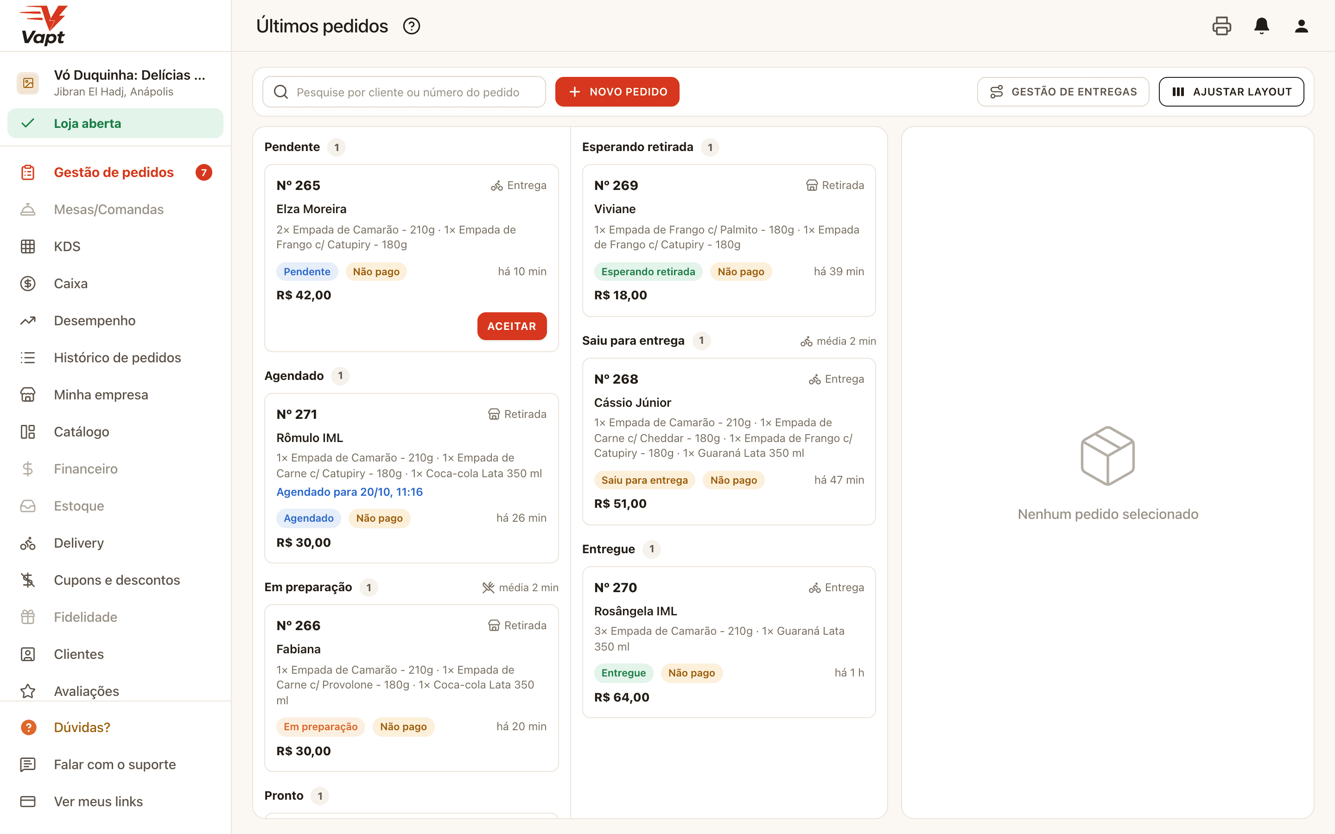Select scheduled order Nº 271 Rômulo IML
This screenshot has height=834, width=1335.
pos(411,478)
